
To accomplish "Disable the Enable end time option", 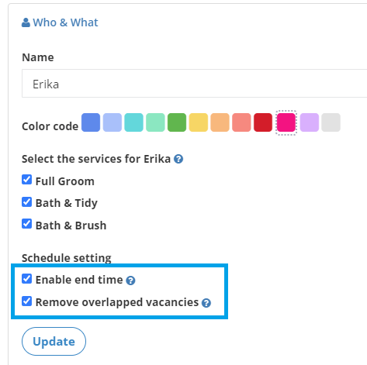I will tap(26, 279).
